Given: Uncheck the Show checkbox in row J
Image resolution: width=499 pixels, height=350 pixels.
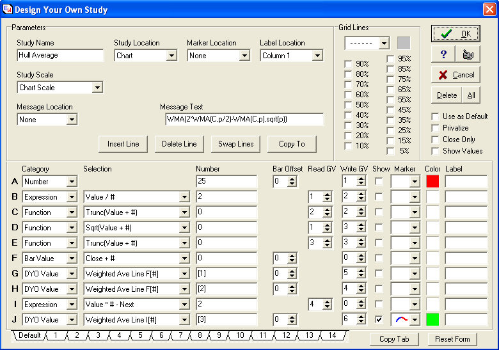Looking at the screenshot, I should 379,319.
